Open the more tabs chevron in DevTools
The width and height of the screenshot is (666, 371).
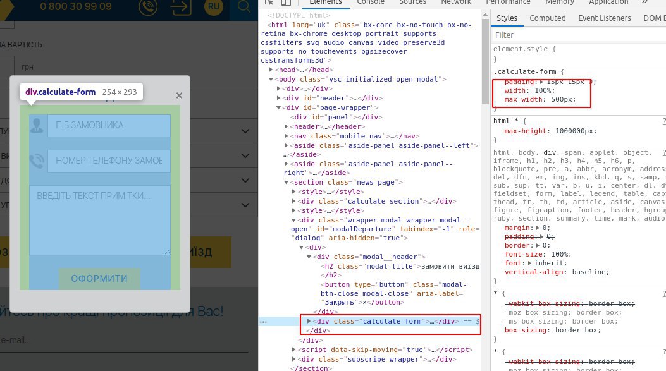644,2
